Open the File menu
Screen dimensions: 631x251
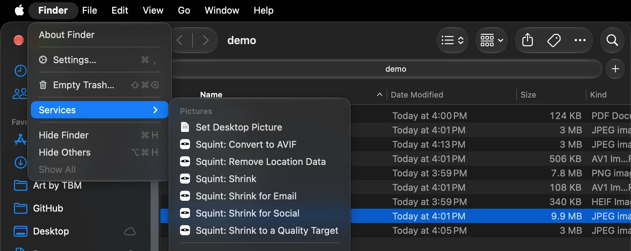coord(90,10)
